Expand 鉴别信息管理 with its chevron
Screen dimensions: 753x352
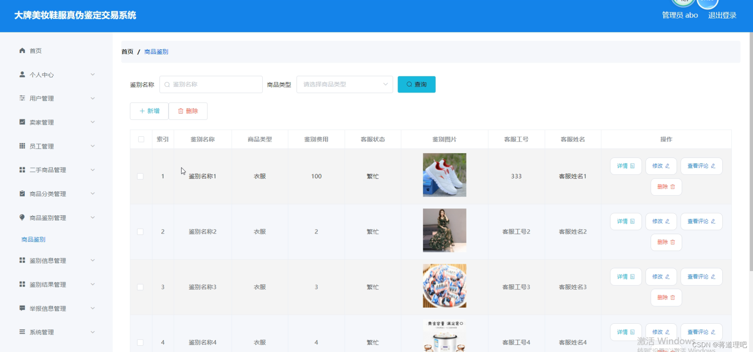coord(93,260)
